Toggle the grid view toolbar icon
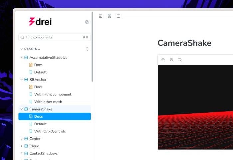This screenshot has height=160, width=233. coord(110,16)
